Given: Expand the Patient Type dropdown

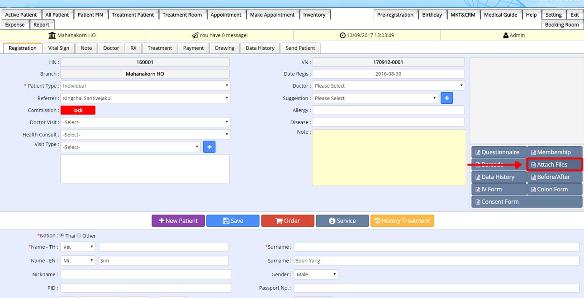Looking at the screenshot, I should point(145,86).
